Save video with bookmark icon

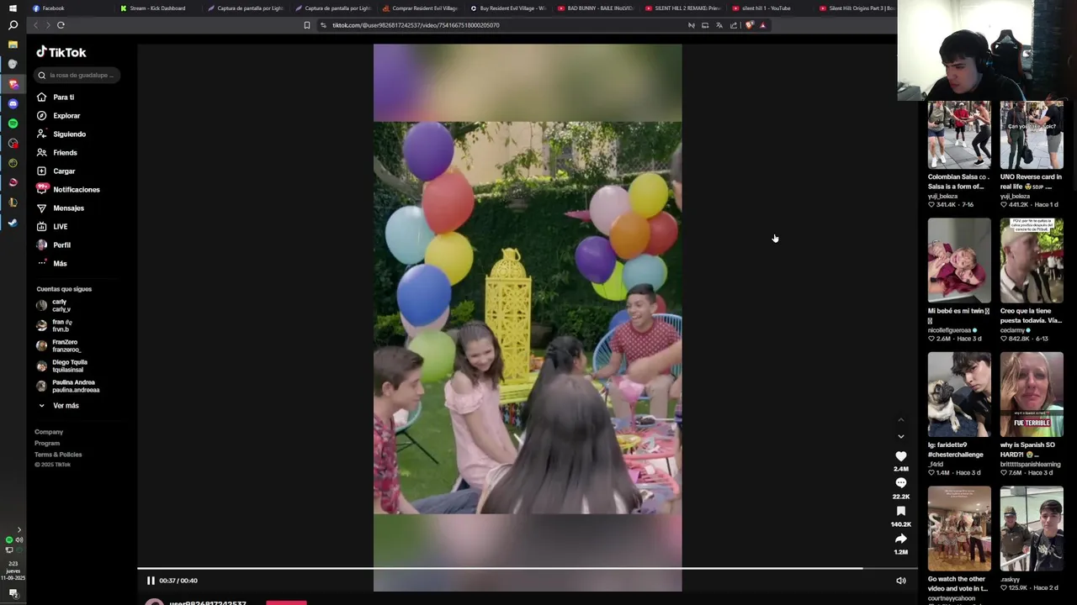click(900, 511)
